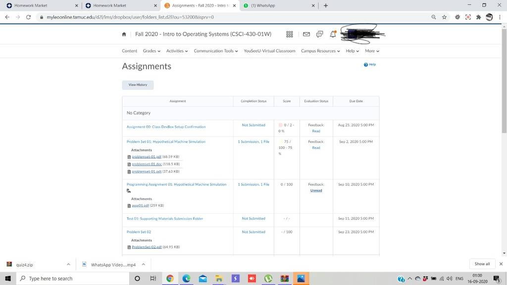This screenshot has height=285, width=507.
Task: Open the notification center icon
Action: pyautogui.click(x=497, y=279)
